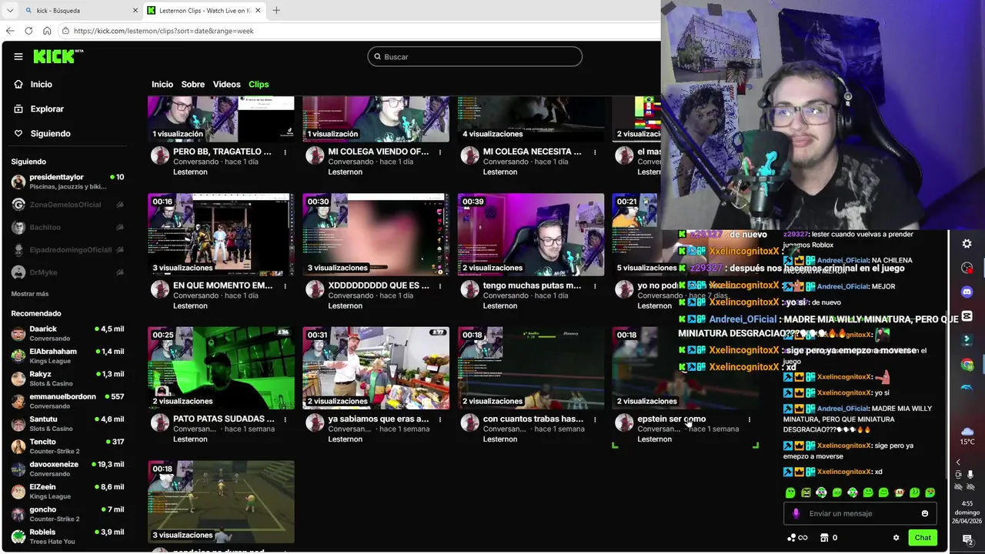Image resolution: width=985 pixels, height=554 pixels.
Task: Click the purple microphone in chat input
Action: coord(796,513)
